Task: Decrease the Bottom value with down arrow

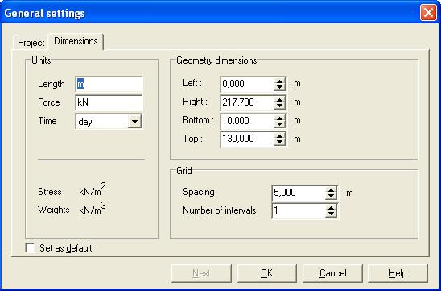Action: tap(279, 124)
